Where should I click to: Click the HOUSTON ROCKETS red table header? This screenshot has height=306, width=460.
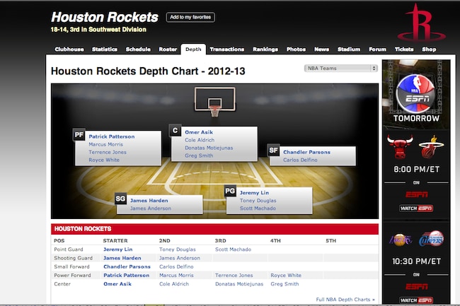(214, 229)
